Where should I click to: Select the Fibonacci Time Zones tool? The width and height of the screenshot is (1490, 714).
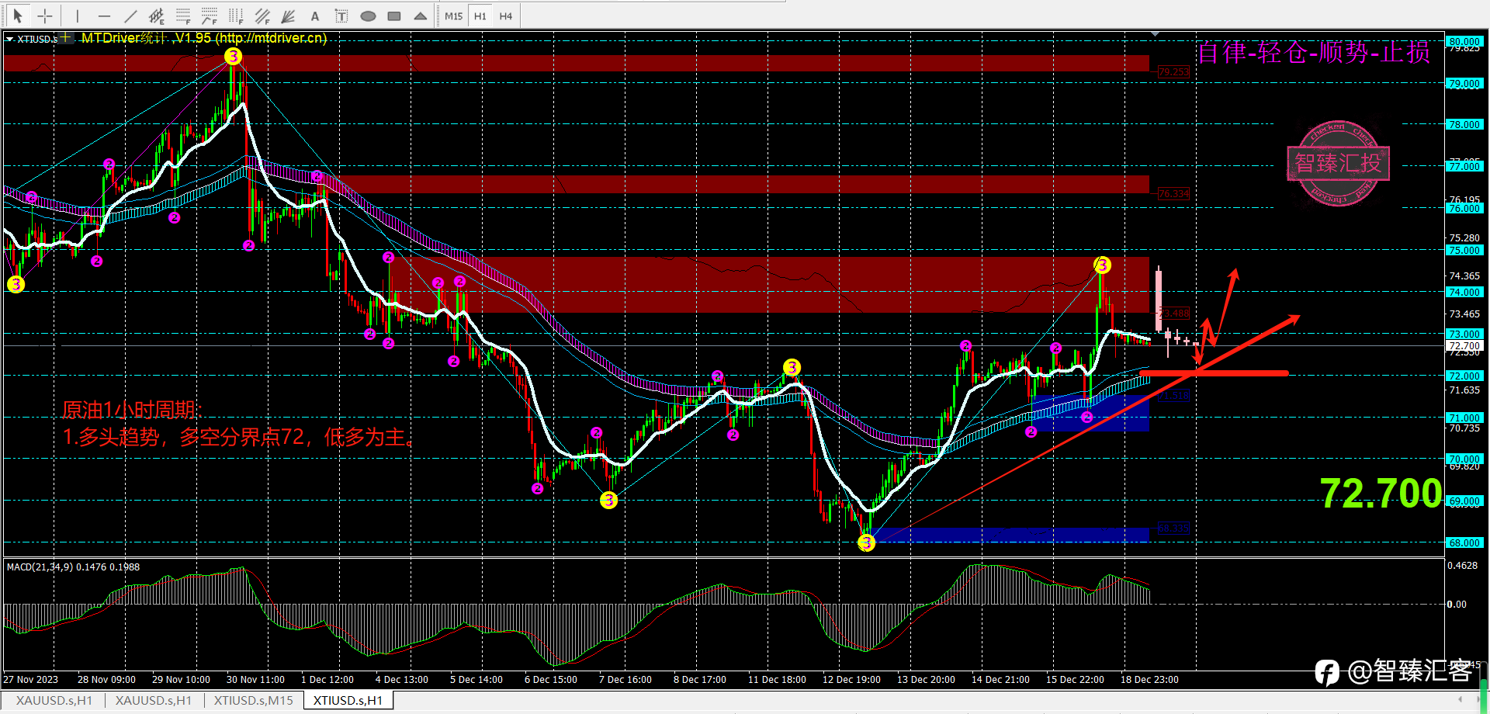[236, 16]
